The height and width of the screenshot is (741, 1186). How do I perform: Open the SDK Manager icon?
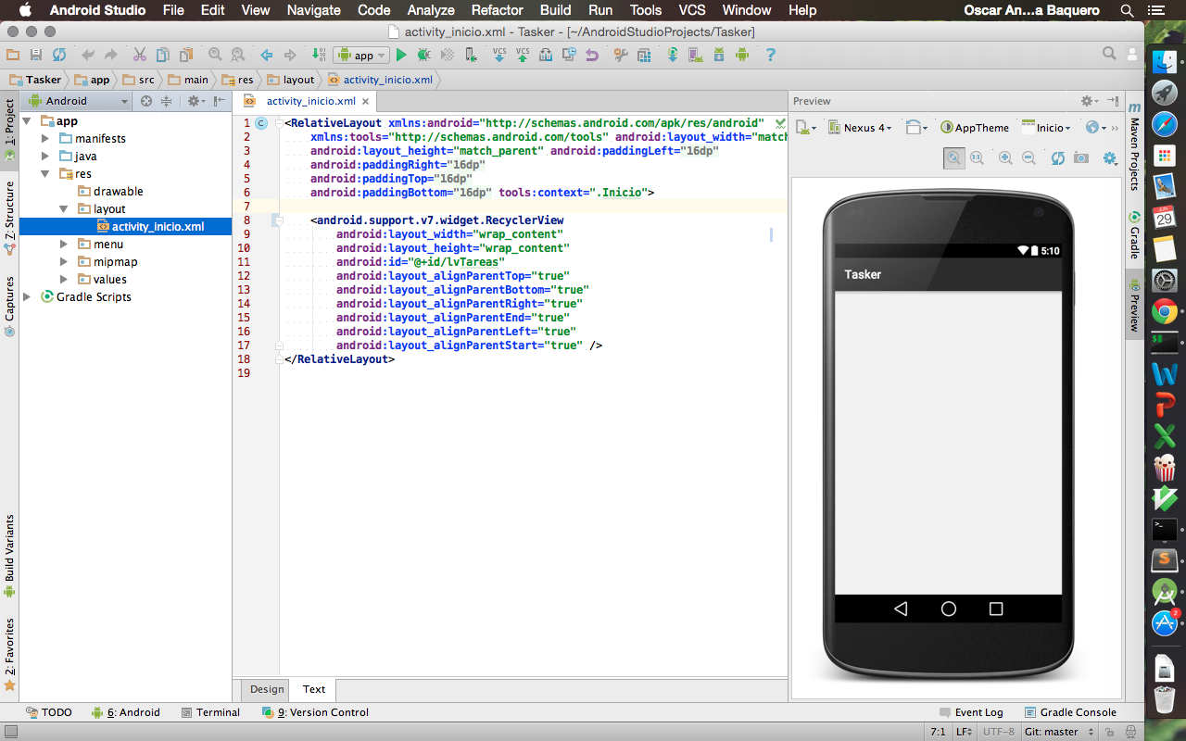[x=718, y=56]
